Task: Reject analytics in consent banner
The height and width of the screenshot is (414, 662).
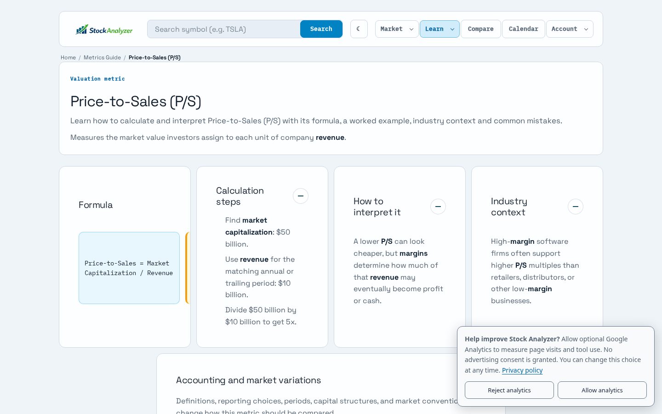Action: [x=509, y=390]
